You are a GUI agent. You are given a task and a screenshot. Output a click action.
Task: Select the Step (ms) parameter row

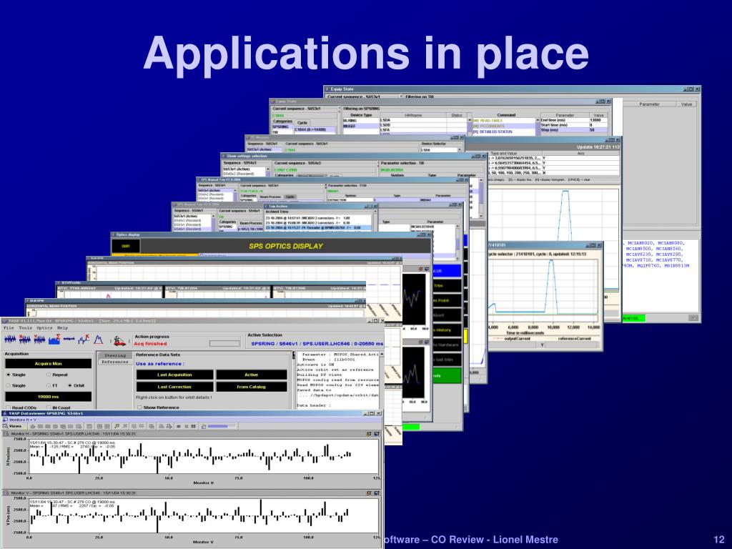tap(574, 130)
